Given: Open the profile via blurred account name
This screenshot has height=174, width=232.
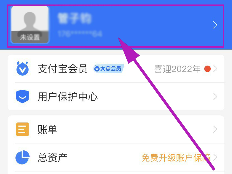Looking at the screenshot, I should [x=75, y=18].
